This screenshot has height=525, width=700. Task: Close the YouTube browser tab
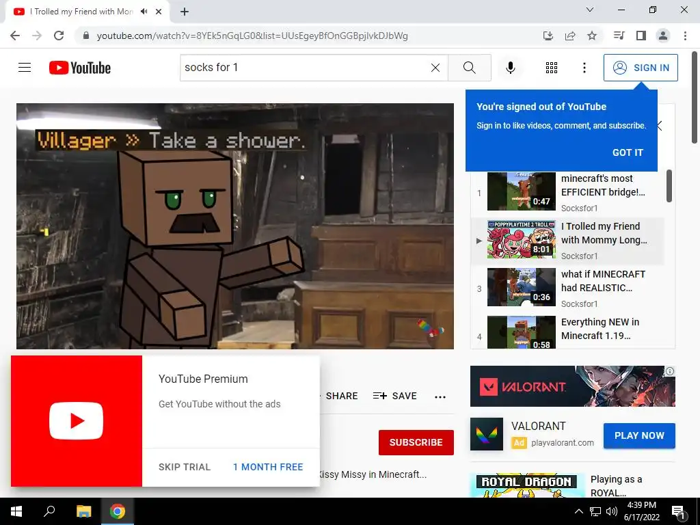pyautogui.click(x=159, y=12)
